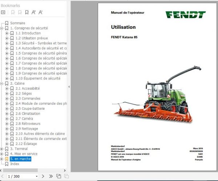Click the highlighted bookmark icon beside 5. en marche
218x181 pixels.
coord(7,159)
